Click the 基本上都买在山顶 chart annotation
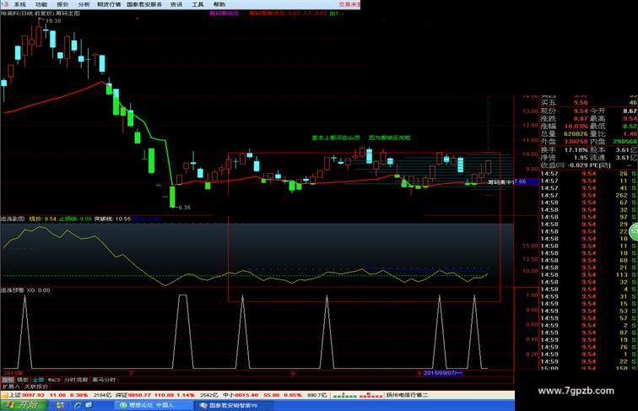 pyautogui.click(x=336, y=138)
